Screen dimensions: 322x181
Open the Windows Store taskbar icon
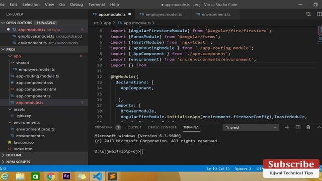(35, 176)
